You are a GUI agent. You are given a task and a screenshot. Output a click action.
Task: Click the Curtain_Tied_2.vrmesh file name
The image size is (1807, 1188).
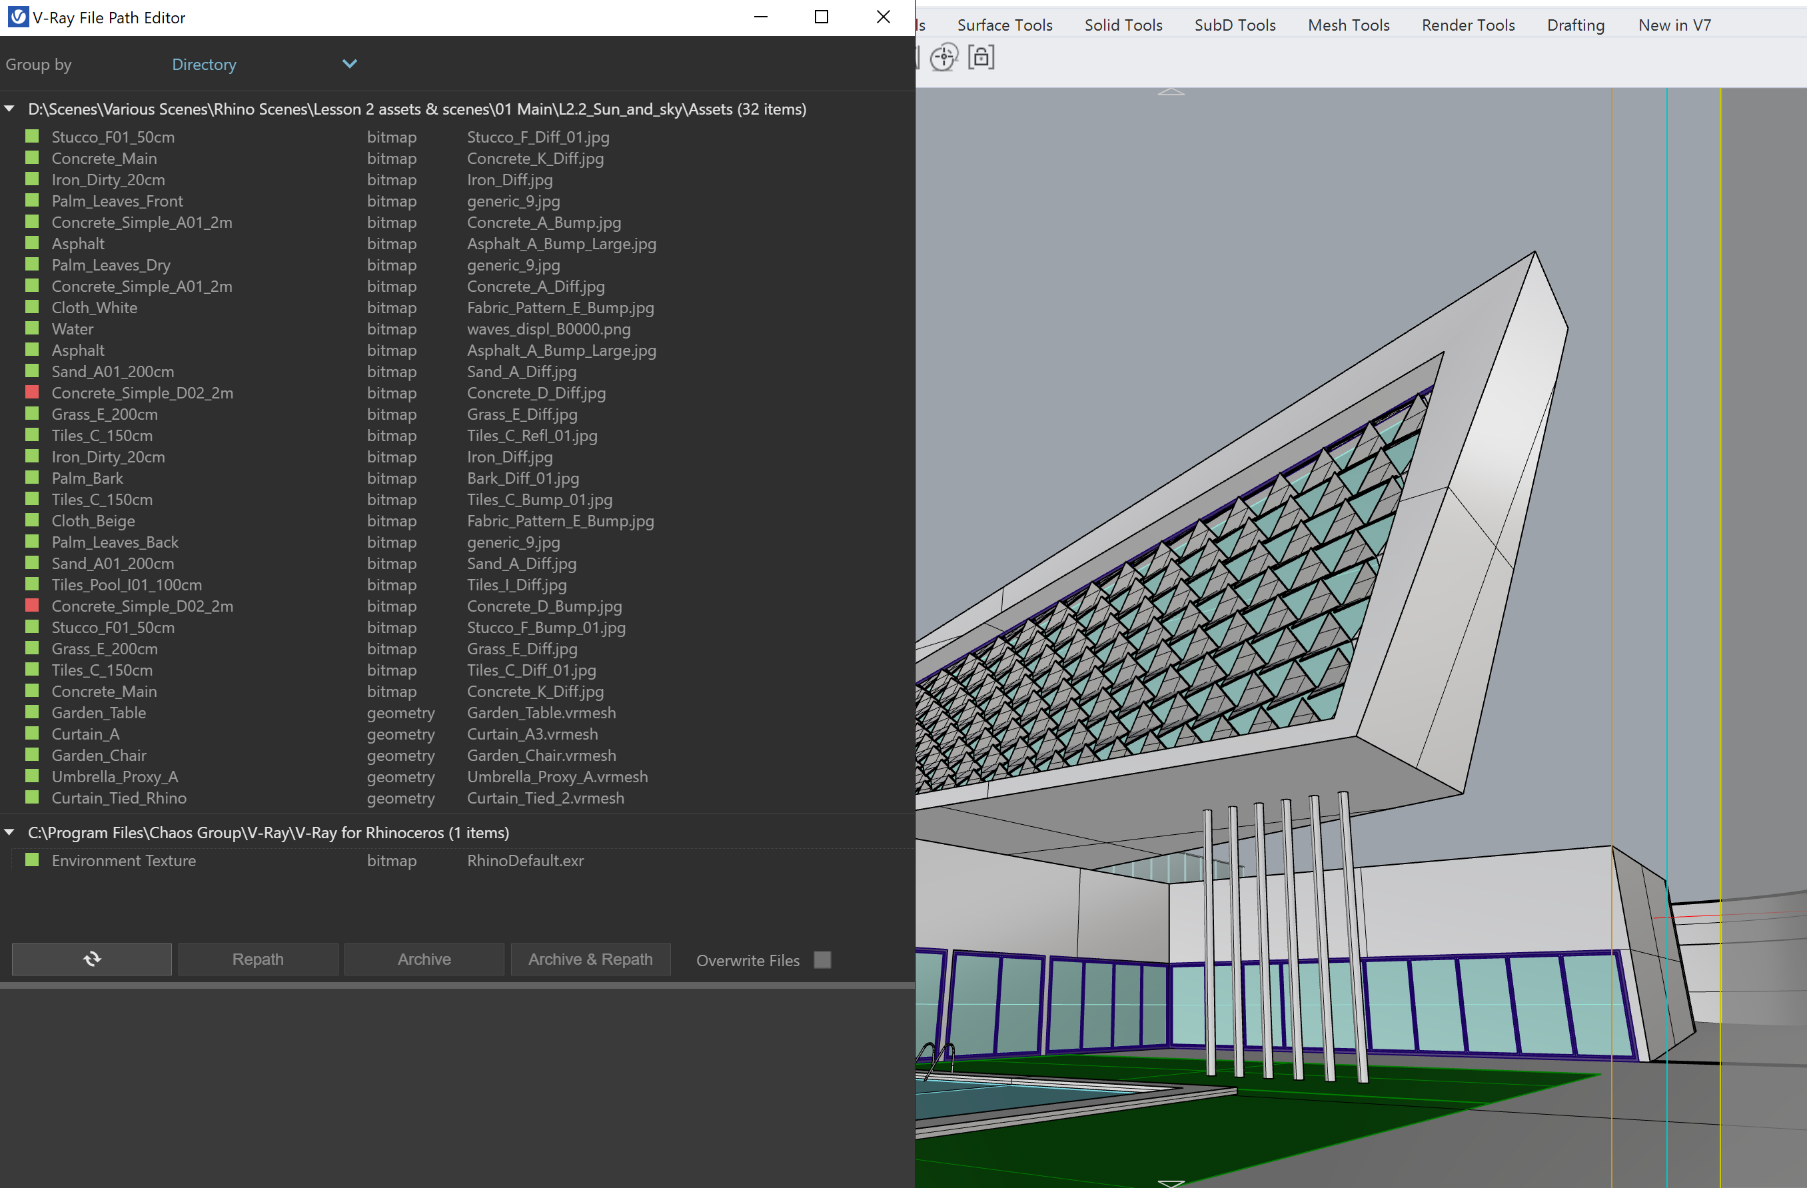(x=545, y=798)
